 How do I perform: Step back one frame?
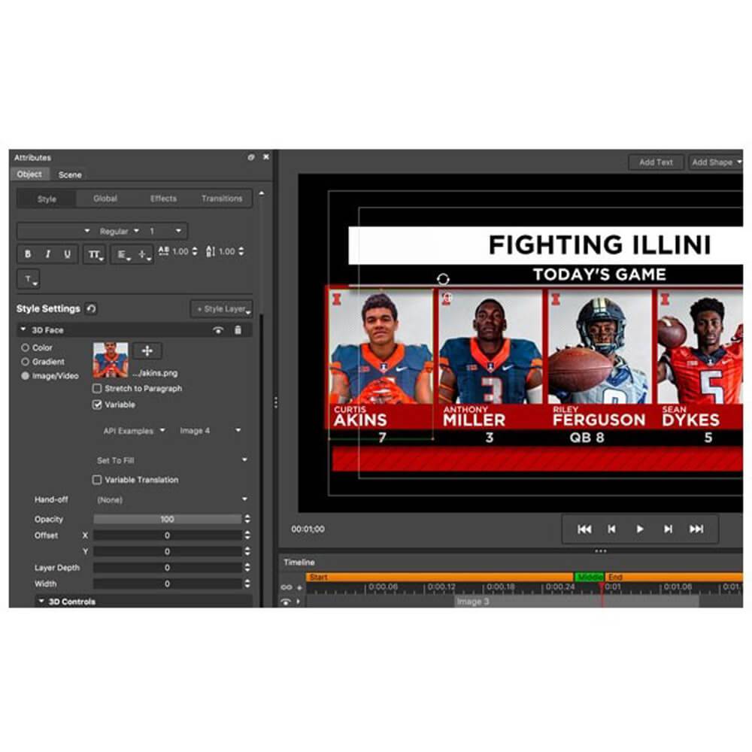click(611, 529)
